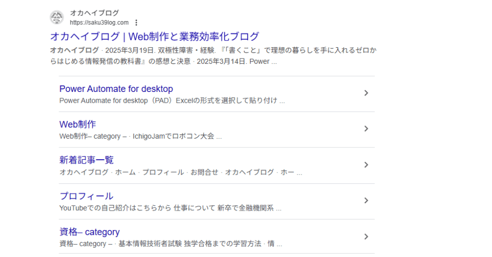Open the オカヘイブログ | Web制作と業務効率化ブログ title link

[x=154, y=36]
